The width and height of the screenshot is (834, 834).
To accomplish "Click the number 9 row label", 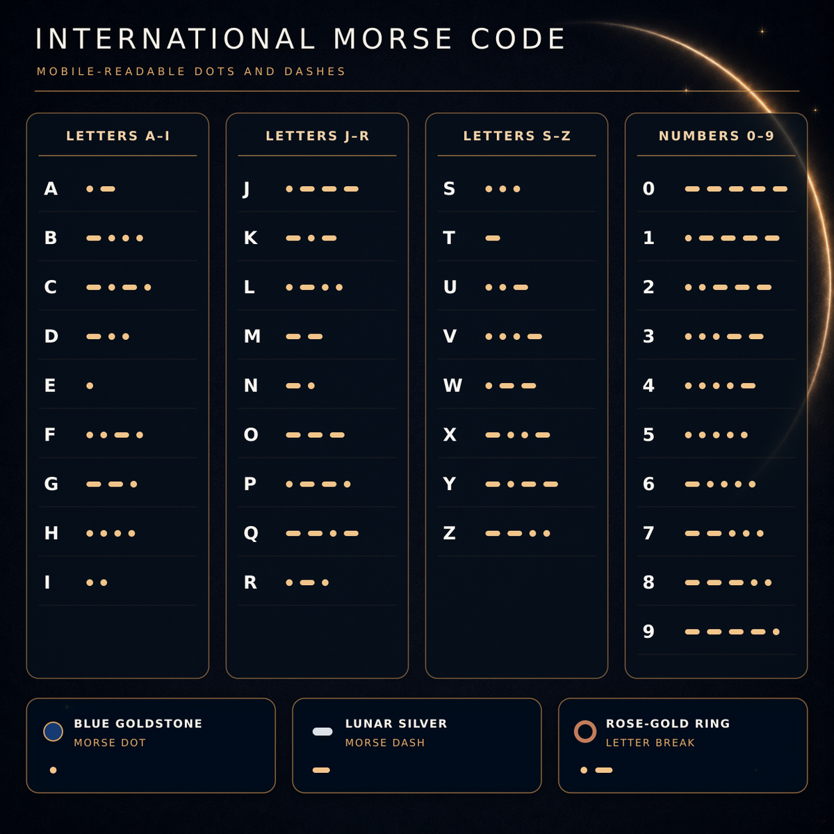I will pos(648,632).
